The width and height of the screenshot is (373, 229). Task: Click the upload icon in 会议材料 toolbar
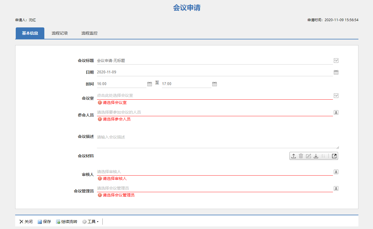coord(293,156)
